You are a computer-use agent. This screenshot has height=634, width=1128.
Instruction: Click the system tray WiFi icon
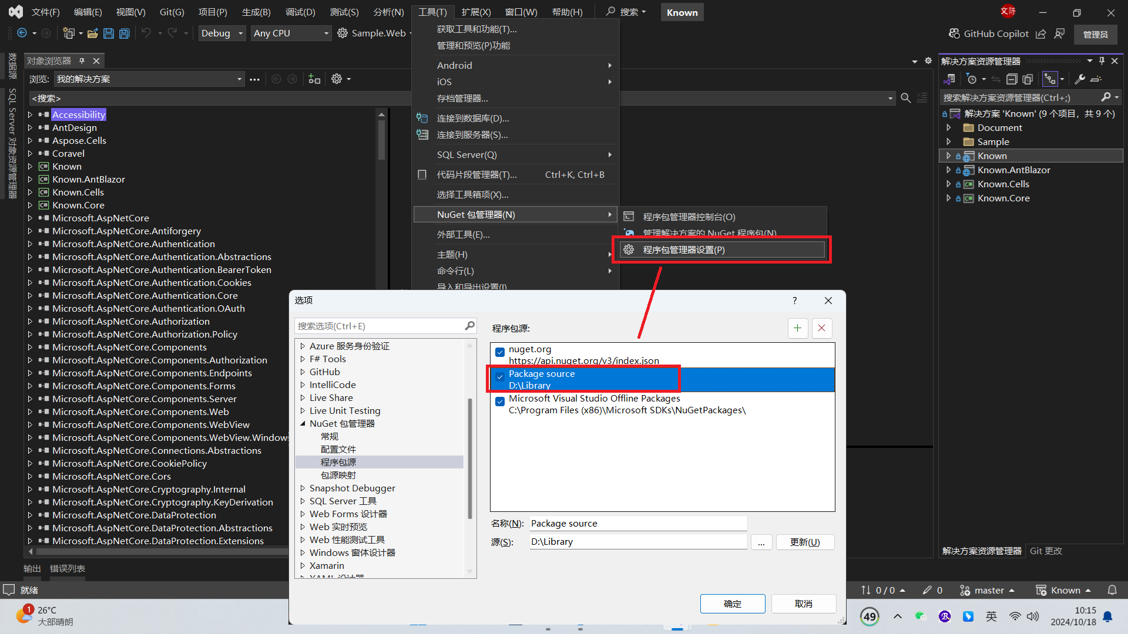tap(1015, 616)
